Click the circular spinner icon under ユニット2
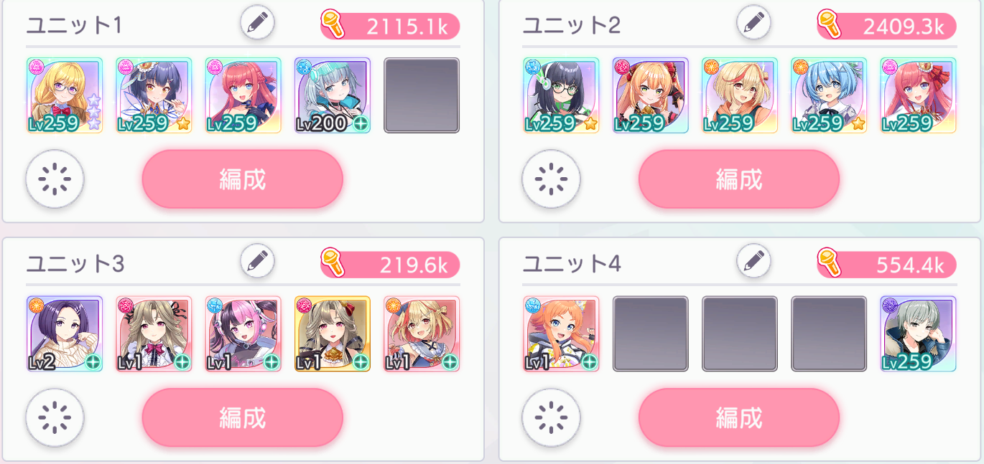The height and width of the screenshot is (464, 984). 552,179
